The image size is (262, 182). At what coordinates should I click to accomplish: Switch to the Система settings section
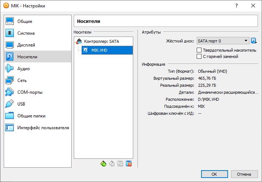tap(26, 33)
